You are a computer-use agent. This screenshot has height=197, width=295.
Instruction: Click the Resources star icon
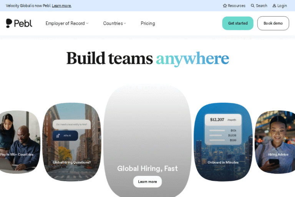[225, 6]
